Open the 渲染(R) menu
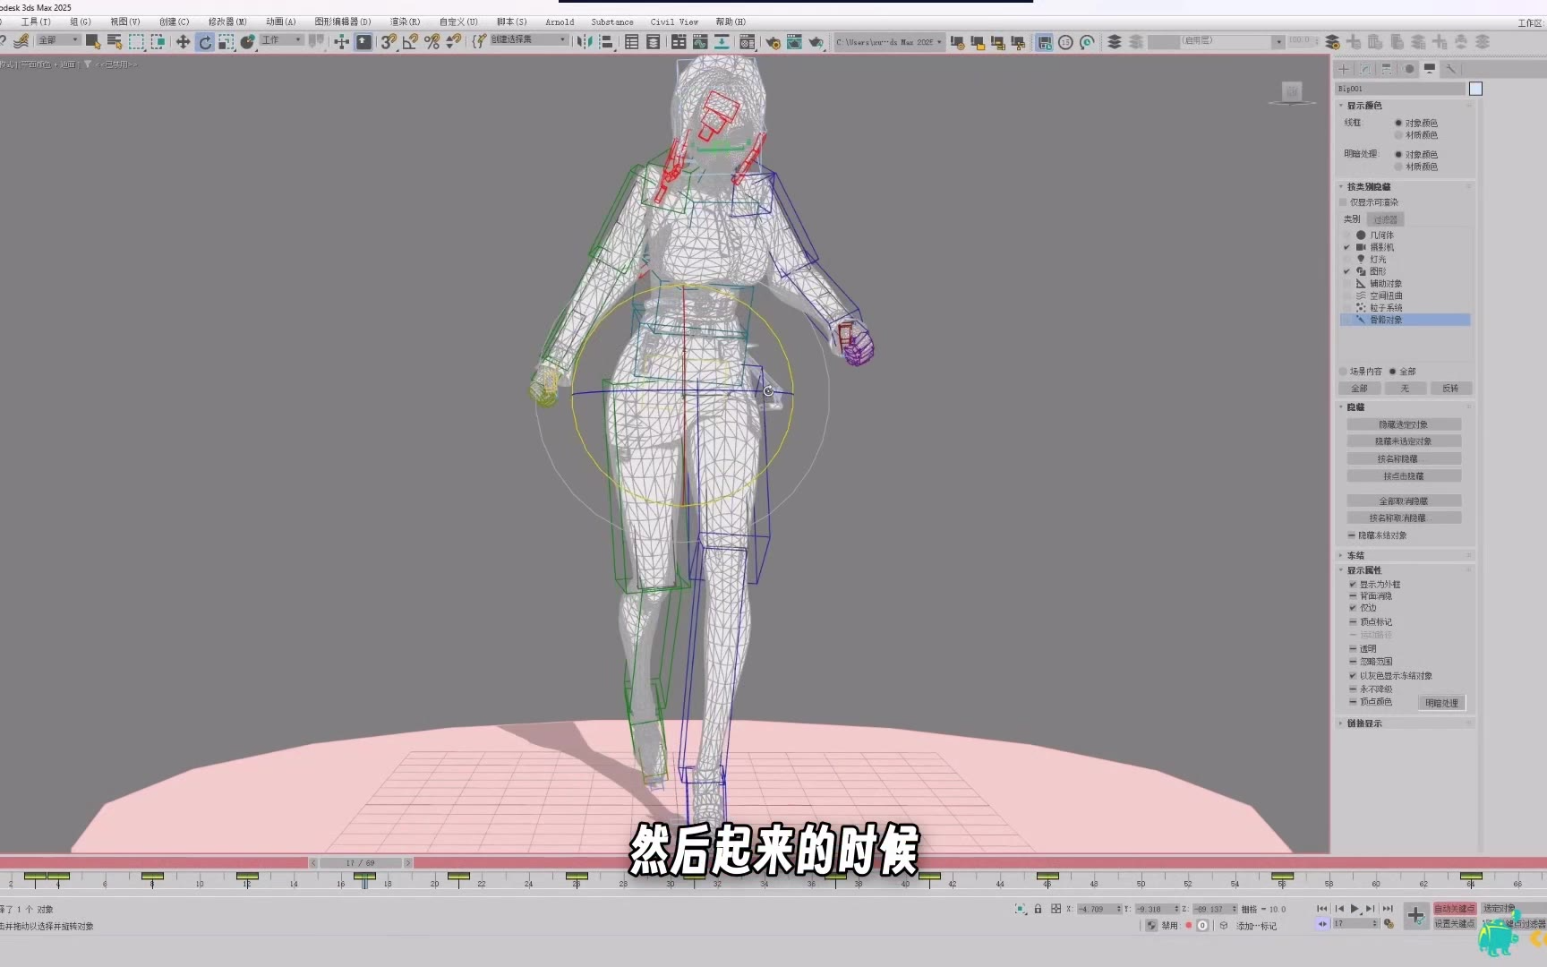This screenshot has width=1547, height=967. (405, 21)
